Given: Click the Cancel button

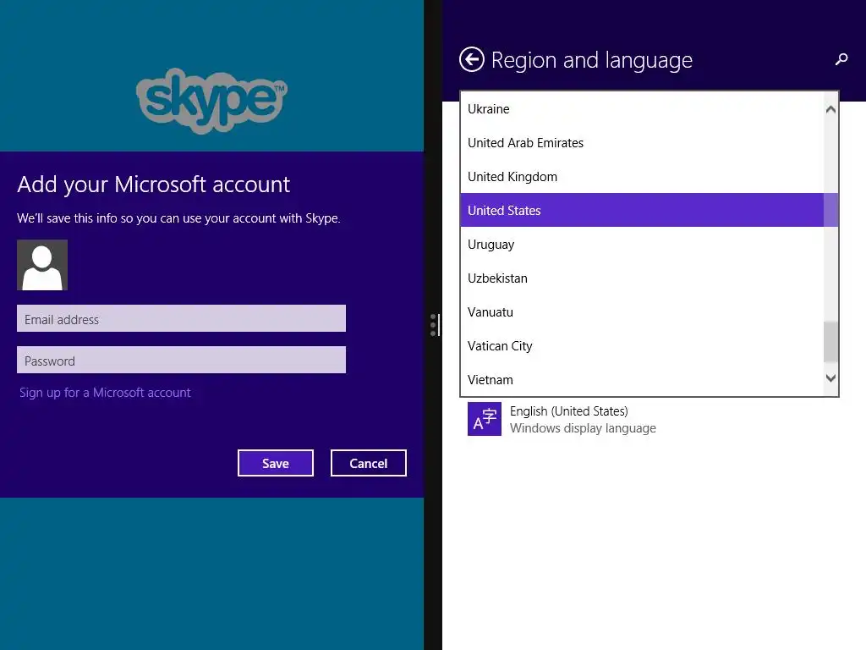Looking at the screenshot, I should [369, 463].
